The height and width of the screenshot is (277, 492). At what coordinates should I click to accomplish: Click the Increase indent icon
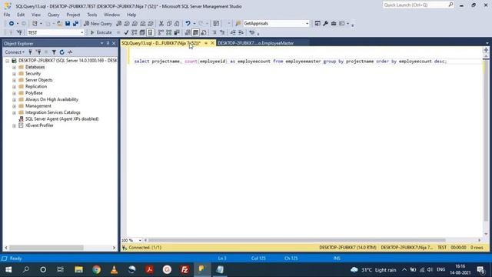[x=241, y=32]
